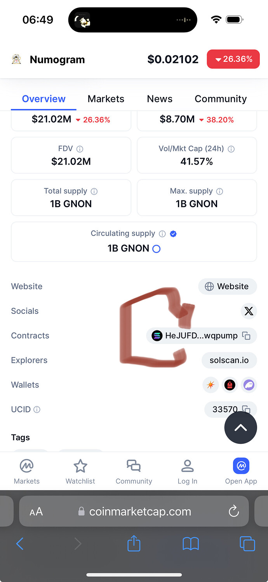Reload the page with refresh icon
The height and width of the screenshot is (582, 268).
[234, 511]
